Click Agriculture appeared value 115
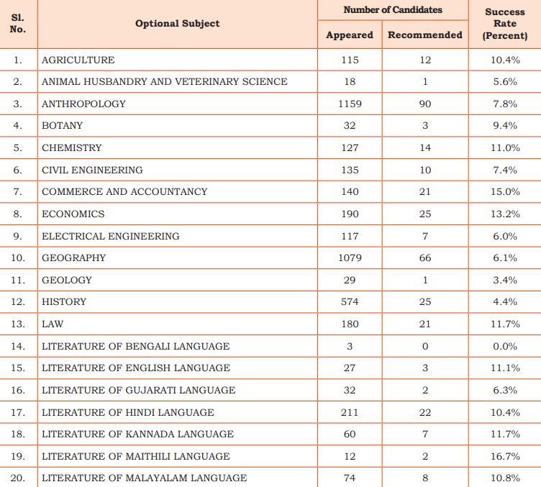Screen dimensions: 541x487 click(350, 60)
